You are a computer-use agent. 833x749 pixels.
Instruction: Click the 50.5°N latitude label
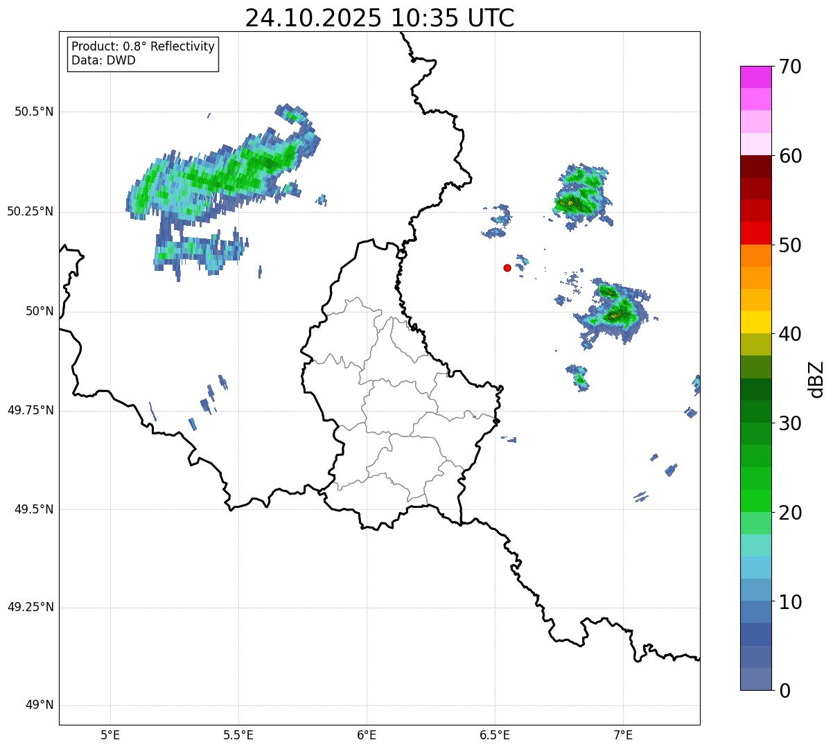point(34,112)
